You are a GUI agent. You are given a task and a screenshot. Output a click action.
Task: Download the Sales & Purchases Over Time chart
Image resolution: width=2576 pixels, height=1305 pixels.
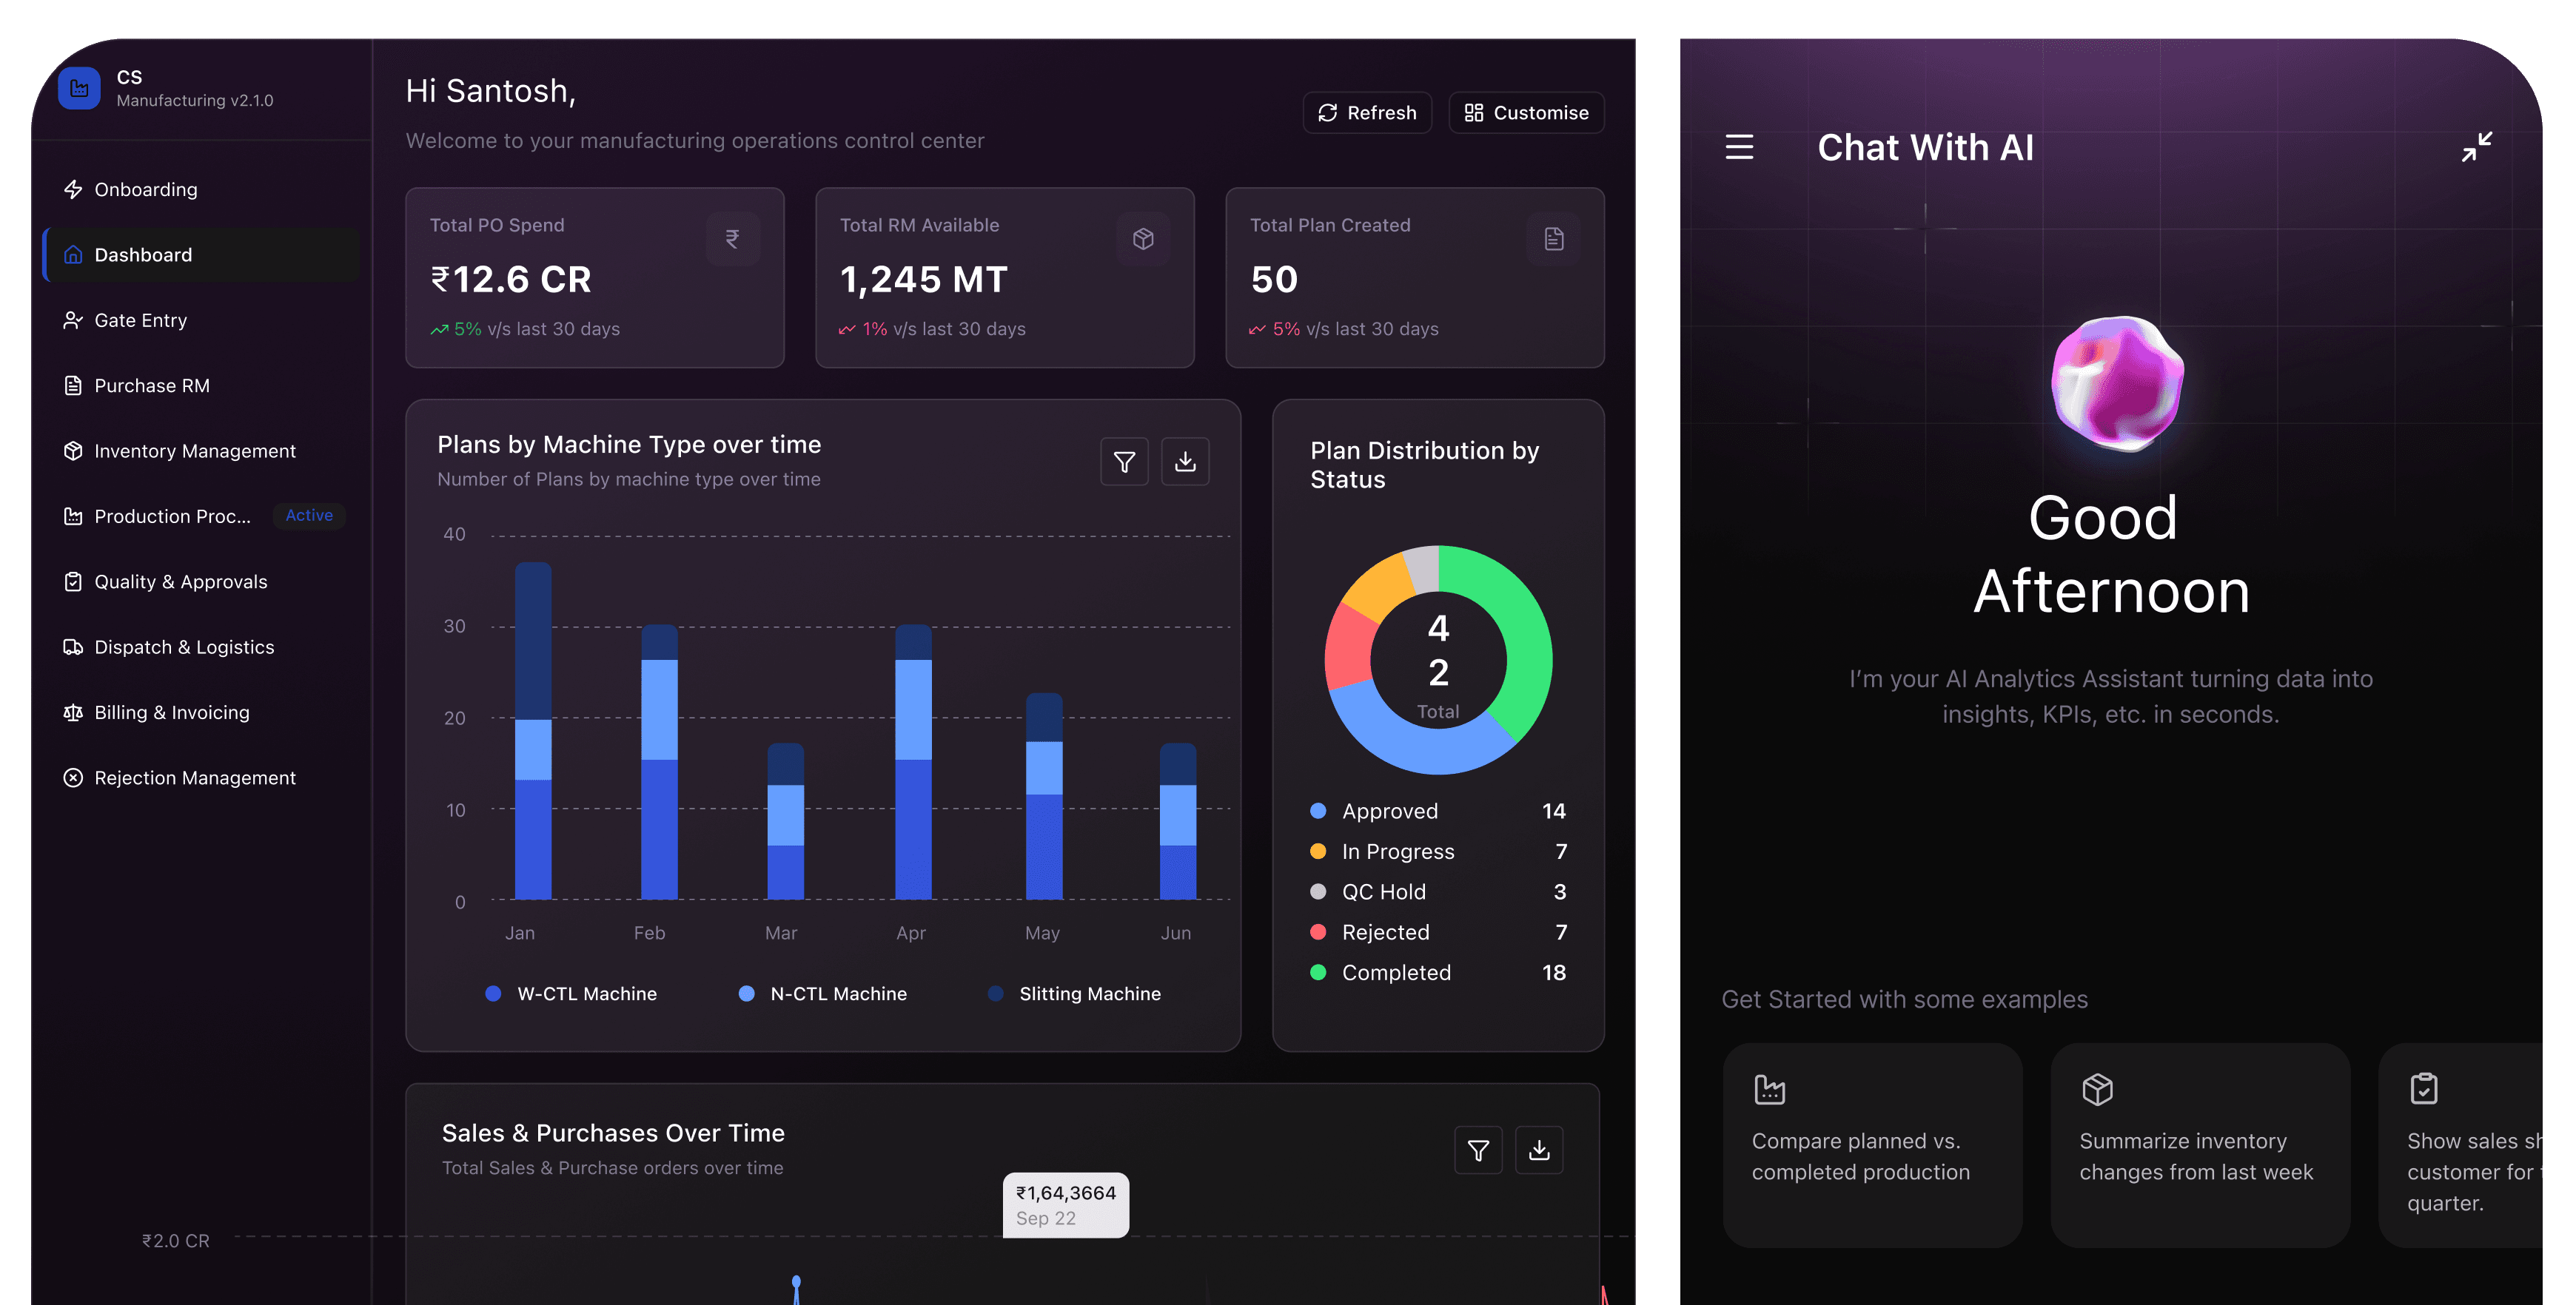[x=1539, y=1150]
